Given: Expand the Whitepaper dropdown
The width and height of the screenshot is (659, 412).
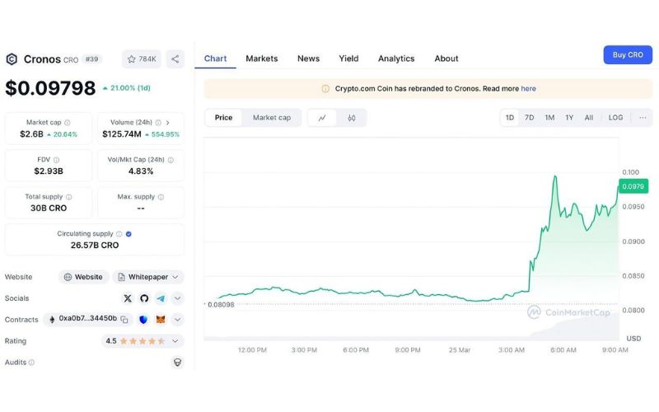Looking at the screenshot, I should (x=148, y=277).
